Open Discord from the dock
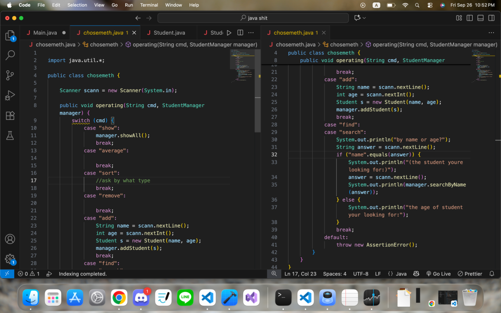 click(141, 297)
